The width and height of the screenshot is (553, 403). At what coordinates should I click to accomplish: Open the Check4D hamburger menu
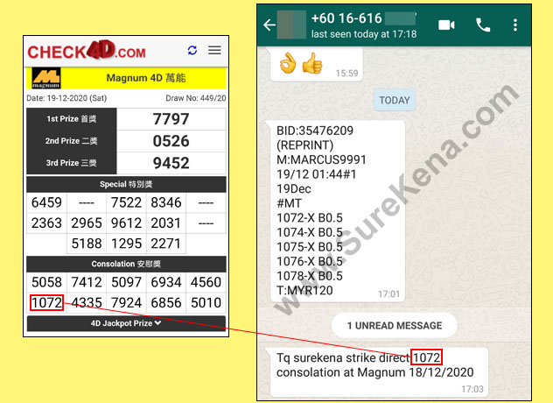click(x=214, y=50)
